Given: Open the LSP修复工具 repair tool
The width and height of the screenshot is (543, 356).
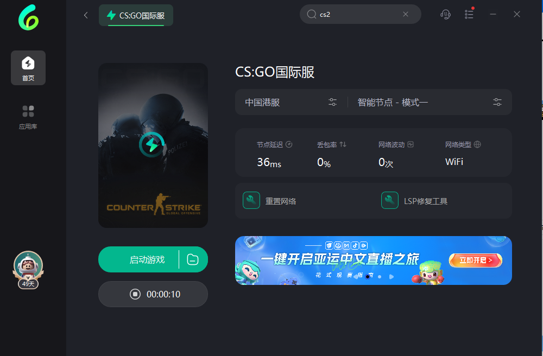Looking at the screenshot, I should click(x=414, y=201).
